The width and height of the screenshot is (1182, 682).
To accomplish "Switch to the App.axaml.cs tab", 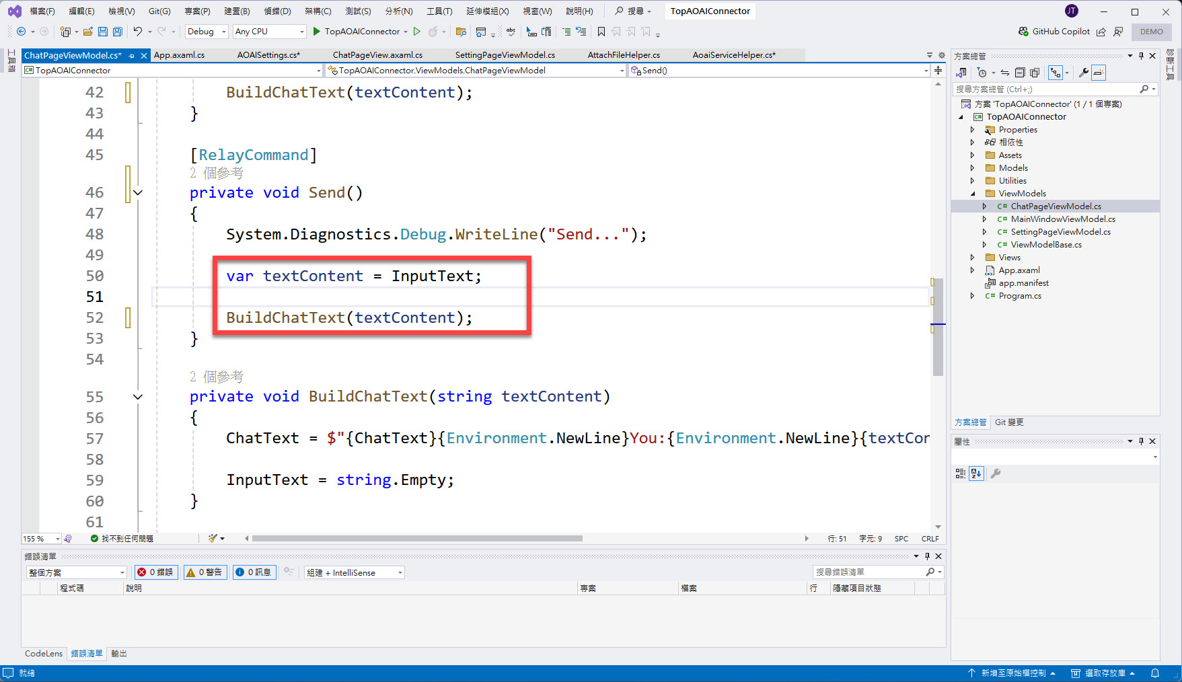I will tap(179, 55).
